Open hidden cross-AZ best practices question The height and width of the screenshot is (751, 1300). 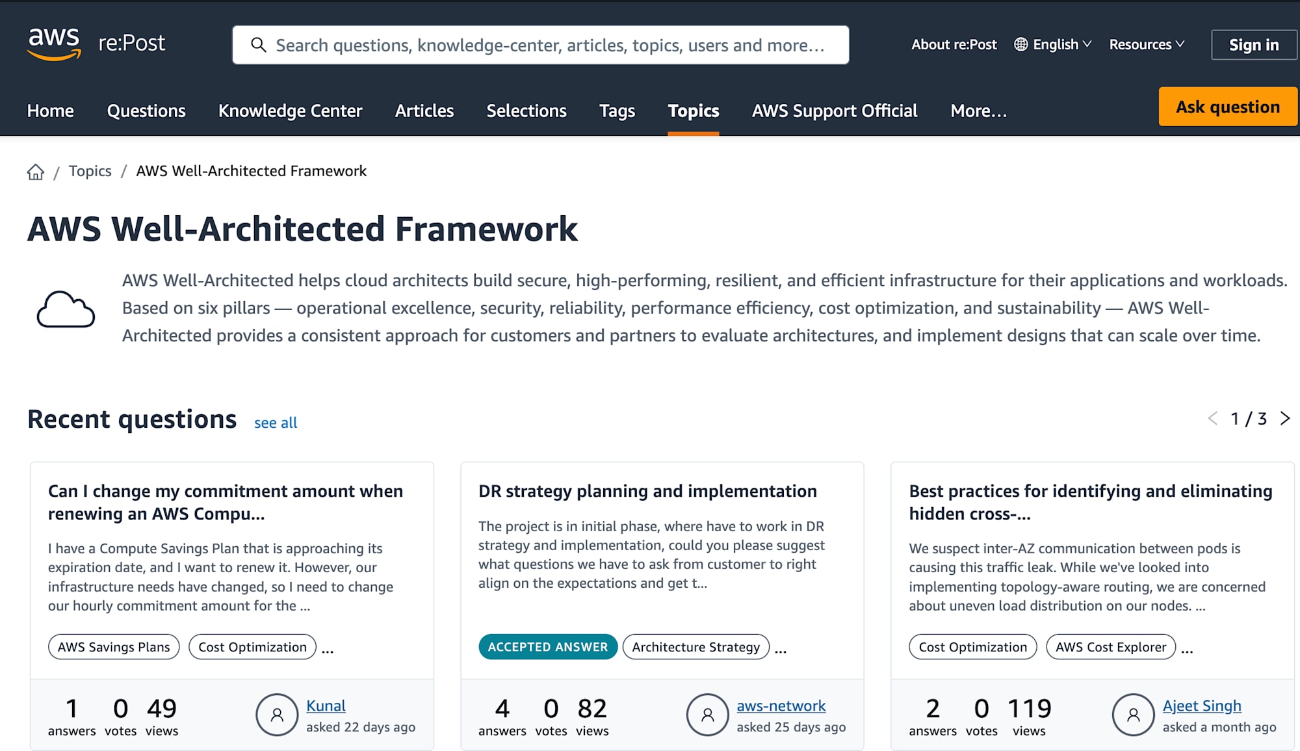tap(1091, 502)
